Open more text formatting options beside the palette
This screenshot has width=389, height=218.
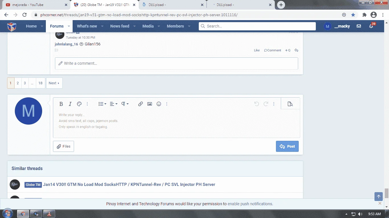(x=87, y=104)
